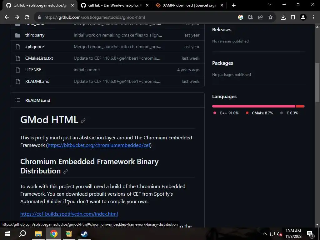The height and width of the screenshot is (240, 320).
Task: Reload the current GitHub page
Action: (x=27, y=17)
